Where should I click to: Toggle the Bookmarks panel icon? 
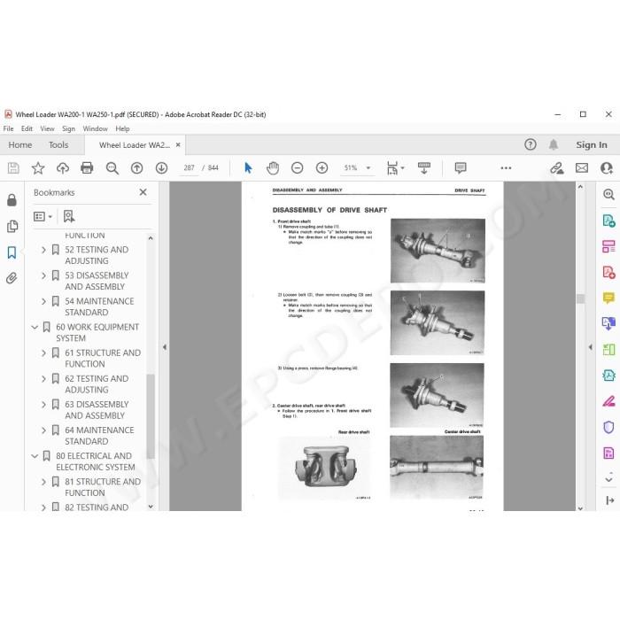[12, 252]
